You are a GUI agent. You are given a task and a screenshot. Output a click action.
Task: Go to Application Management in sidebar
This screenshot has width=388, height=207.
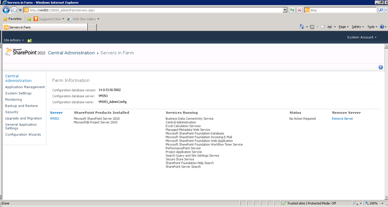click(x=25, y=87)
